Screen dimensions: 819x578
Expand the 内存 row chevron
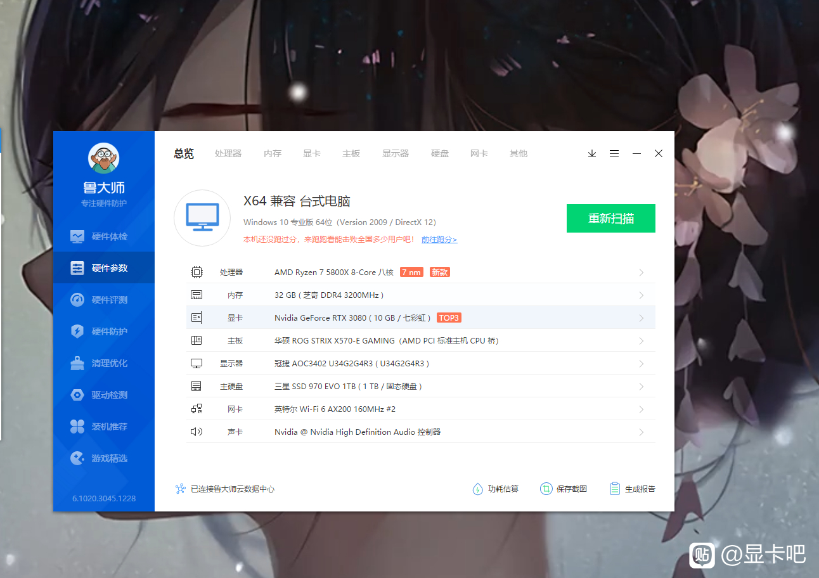[642, 295]
